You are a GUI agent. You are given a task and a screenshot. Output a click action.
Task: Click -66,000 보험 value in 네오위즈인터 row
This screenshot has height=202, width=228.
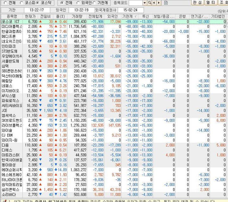[168, 41]
